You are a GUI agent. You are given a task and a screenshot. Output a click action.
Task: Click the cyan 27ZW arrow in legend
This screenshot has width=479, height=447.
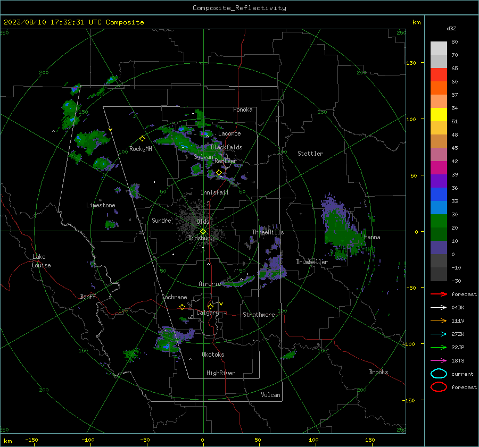point(439,334)
